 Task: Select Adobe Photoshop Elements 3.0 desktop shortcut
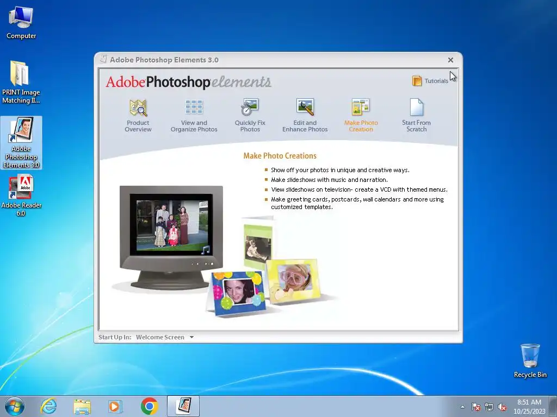(x=21, y=143)
